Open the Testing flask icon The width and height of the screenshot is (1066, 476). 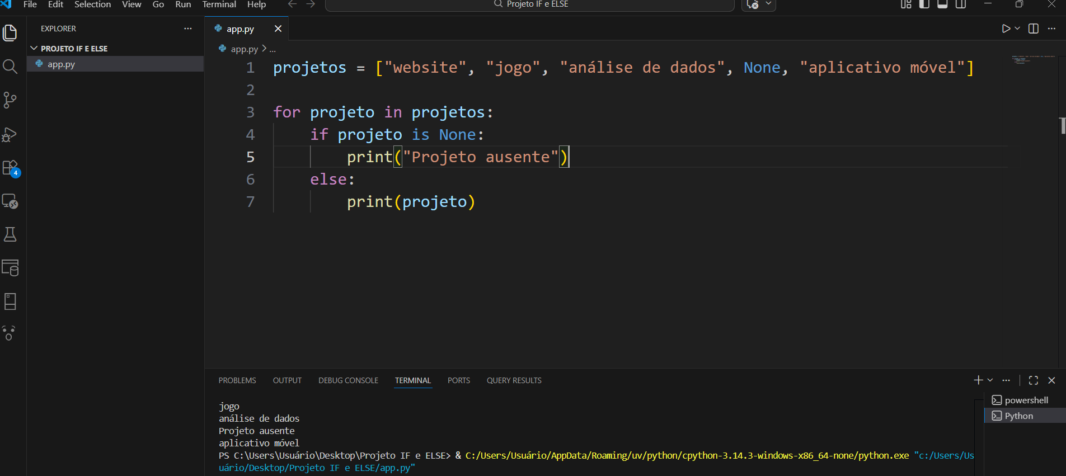coord(10,234)
